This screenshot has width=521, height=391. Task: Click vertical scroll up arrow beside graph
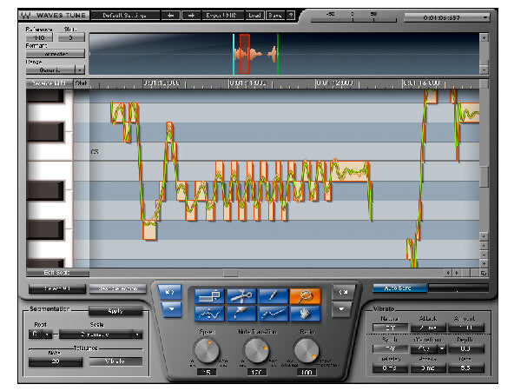(x=484, y=236)
